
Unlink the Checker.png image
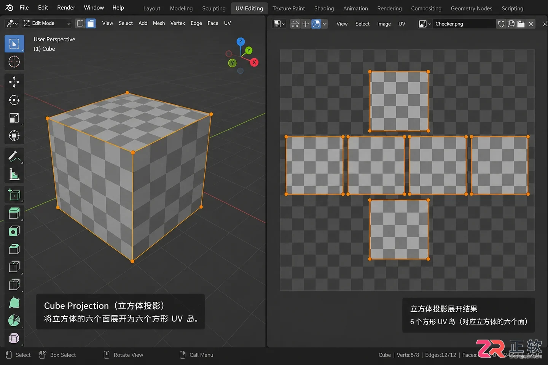click(x=531, y=24)
